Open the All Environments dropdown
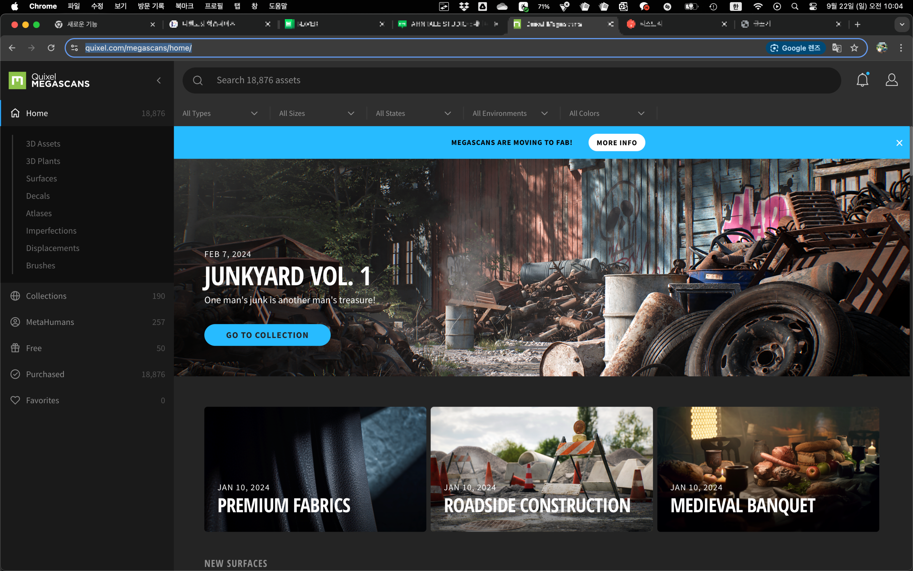The image size is (913, 571). tap(510, 113)
